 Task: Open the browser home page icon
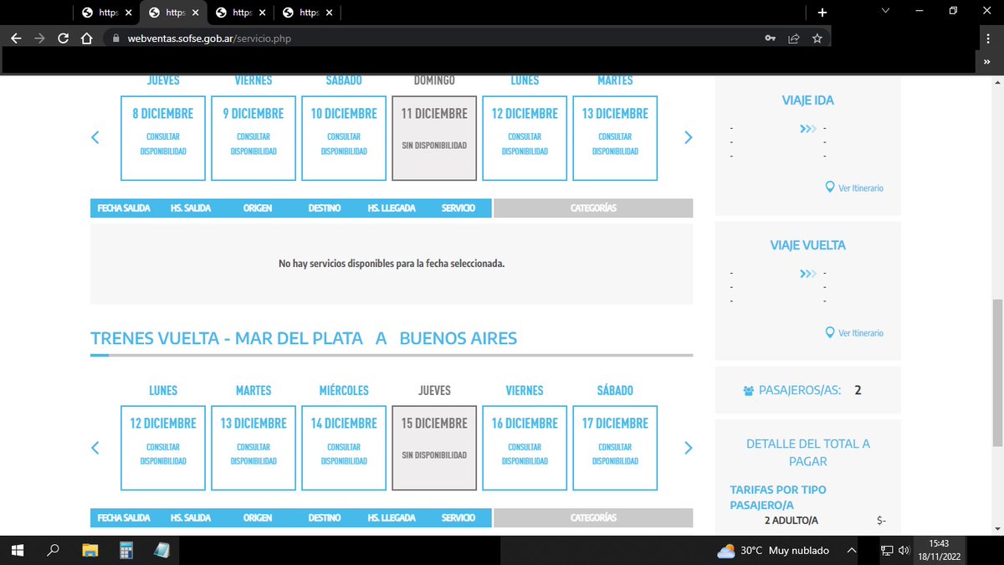[86, 39]
